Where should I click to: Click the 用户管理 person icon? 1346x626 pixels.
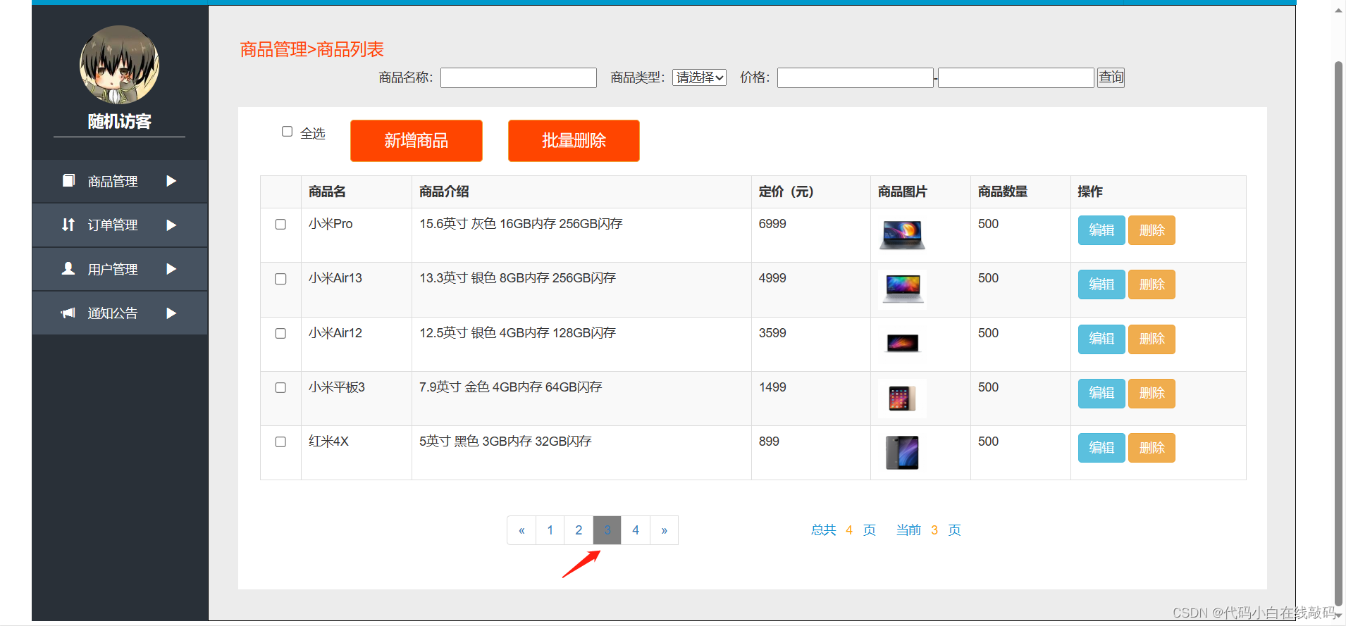[x=68, y=268]
